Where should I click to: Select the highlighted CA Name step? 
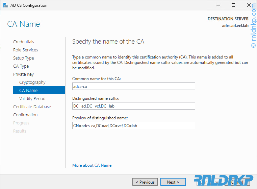click(x=28, y=91)
